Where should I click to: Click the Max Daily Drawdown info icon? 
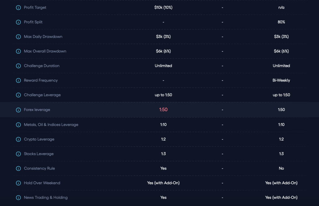(x=18, y=37)
